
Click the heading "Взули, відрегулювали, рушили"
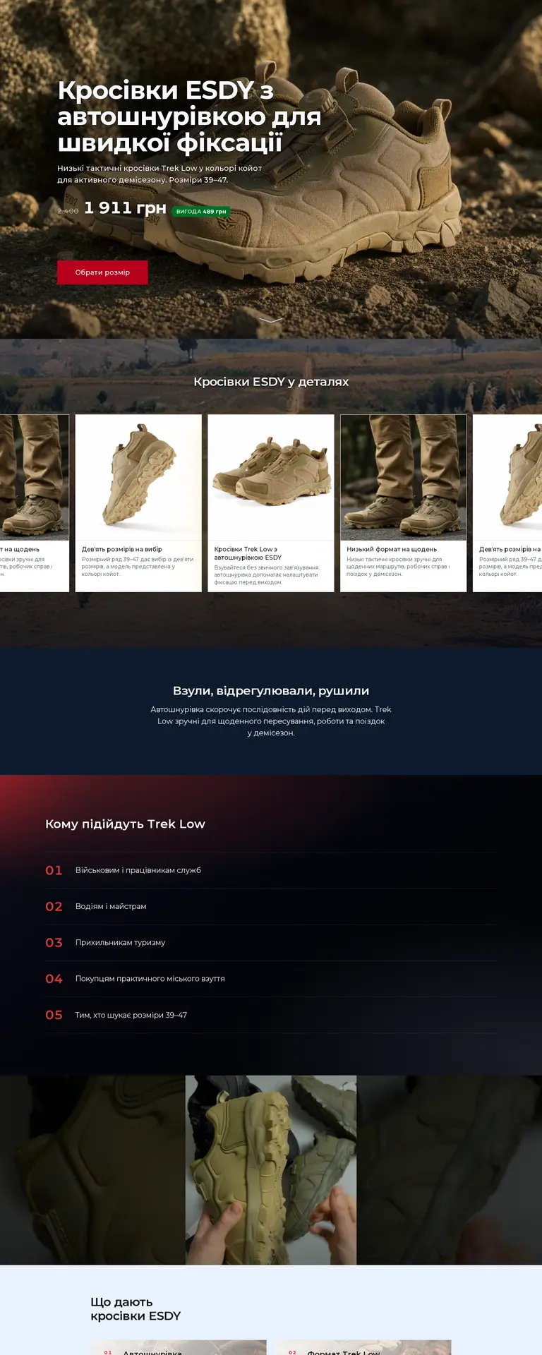tap(271, 691)
